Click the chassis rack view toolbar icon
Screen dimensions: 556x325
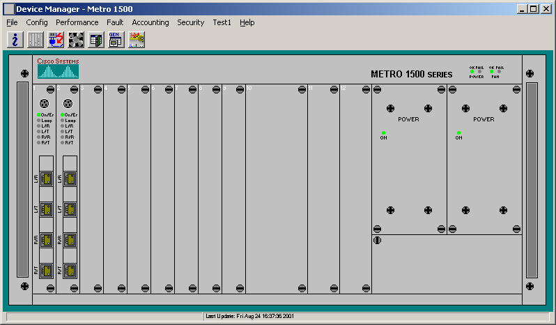(35, 40)
